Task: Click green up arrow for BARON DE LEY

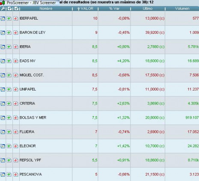Action: click(x=9, y=32)
